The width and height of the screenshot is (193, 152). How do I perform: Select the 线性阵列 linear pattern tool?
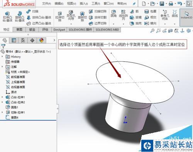point(123,15)
